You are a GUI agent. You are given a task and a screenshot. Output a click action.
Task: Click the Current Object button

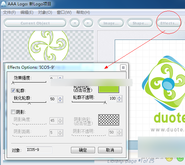pyautogui.click(x=35, y=23)
